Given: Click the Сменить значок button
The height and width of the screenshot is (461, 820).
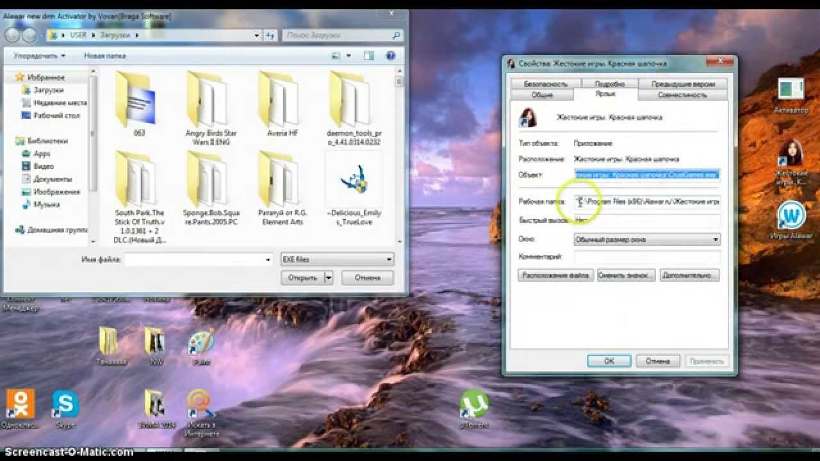Looking at the screenshot, I should (626, 275).
